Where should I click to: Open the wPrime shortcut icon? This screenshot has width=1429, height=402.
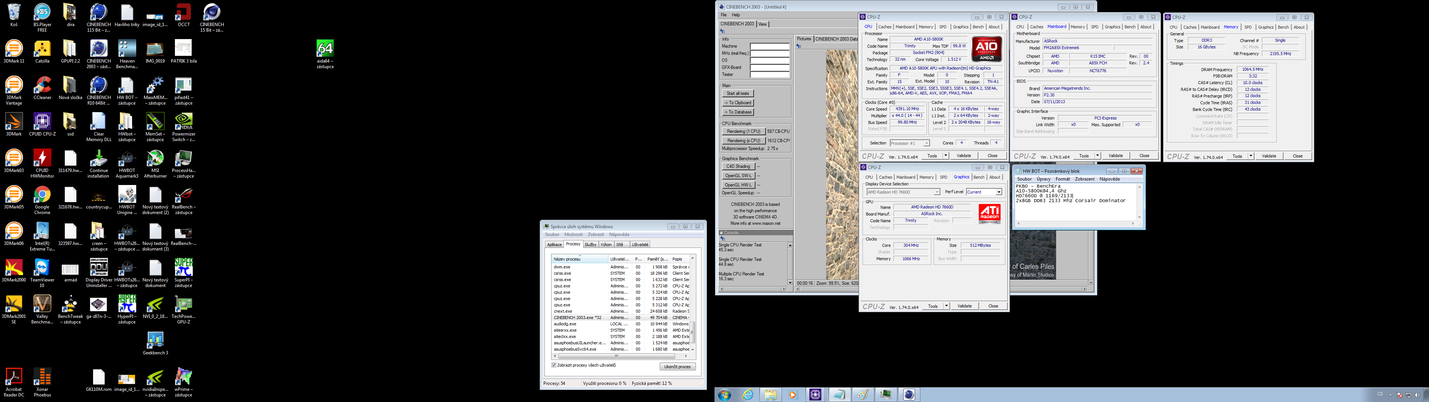click(183, 383)
